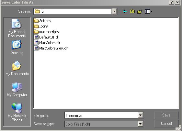Expand the Save in folder dropdown
Viewport: 182px width, 131px height.
[x=114, y=11]
